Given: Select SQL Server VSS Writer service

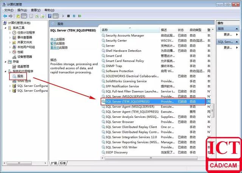Looking at the screenshot, I should pyautogui.click(x=156, y=147).
